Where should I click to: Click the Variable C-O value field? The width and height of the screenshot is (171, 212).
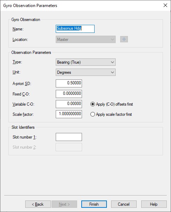[x=69, y=104]
